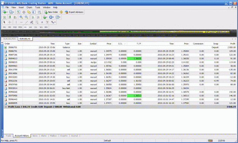
Task: Switch timeframe to M30
Action: 20,27
